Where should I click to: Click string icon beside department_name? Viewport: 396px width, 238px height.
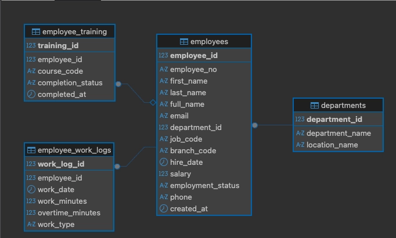pyautogui.click(x=300, y=134)
